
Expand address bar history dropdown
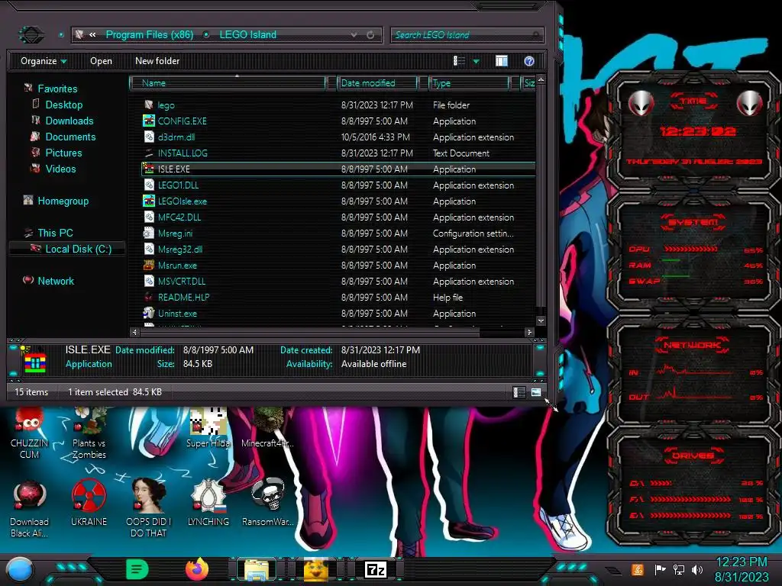click(354, 35)
